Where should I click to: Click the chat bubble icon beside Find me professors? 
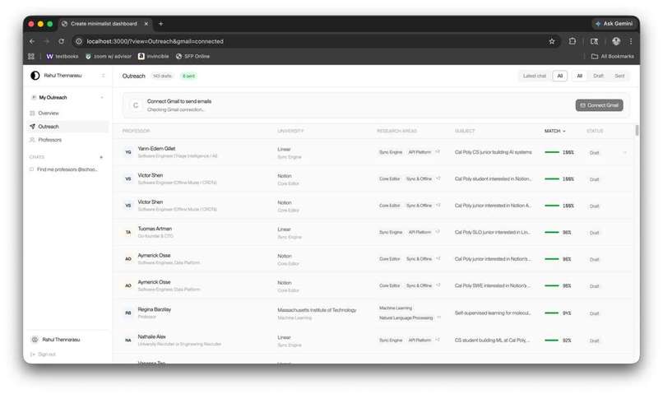[32, 169]
